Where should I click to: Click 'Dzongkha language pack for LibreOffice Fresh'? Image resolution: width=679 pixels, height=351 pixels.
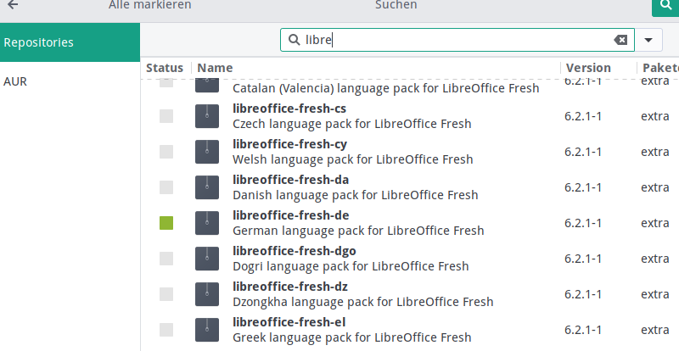click(x=363, y=302)
